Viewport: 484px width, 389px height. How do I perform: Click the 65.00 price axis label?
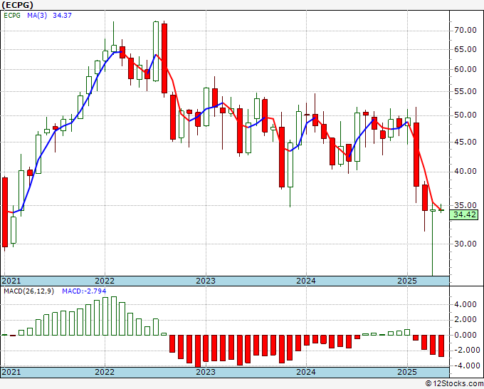point(465,49)
